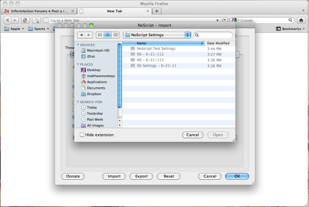Click the search magnifier in Google box
Screen dimensions: 309x207
[290, 20]
